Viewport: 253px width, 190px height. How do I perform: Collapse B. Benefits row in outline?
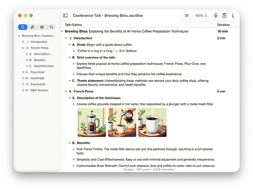[70, 143]
